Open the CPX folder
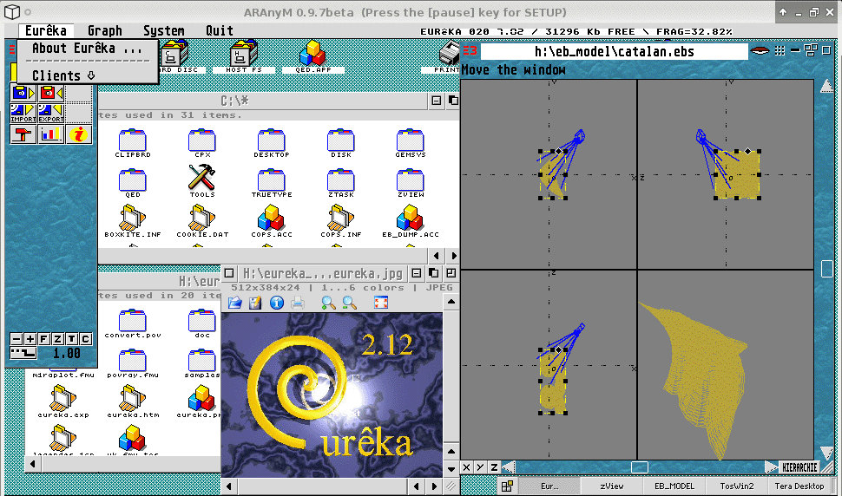Screen dimensions: 842x496 click(x=202, y=143)
